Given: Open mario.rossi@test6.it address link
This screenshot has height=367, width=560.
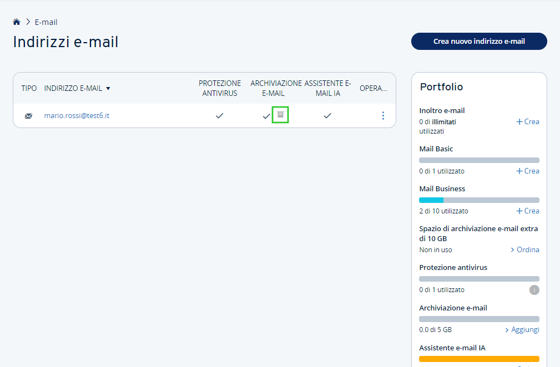Looking at the screenshot, I should (x=77, y=116).
